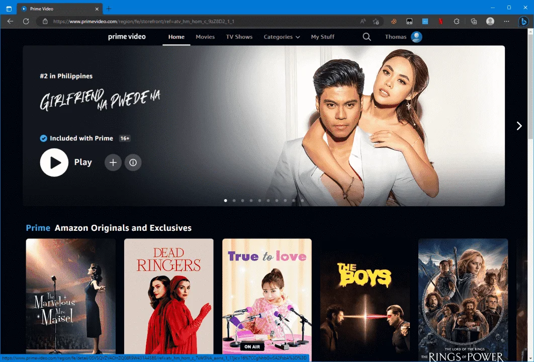Screen dimensions: 534x362
Task: Open tab actions menu icon
Action: 9,9
